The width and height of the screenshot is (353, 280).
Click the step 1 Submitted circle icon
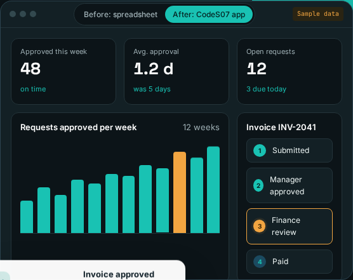coord(260,150)
